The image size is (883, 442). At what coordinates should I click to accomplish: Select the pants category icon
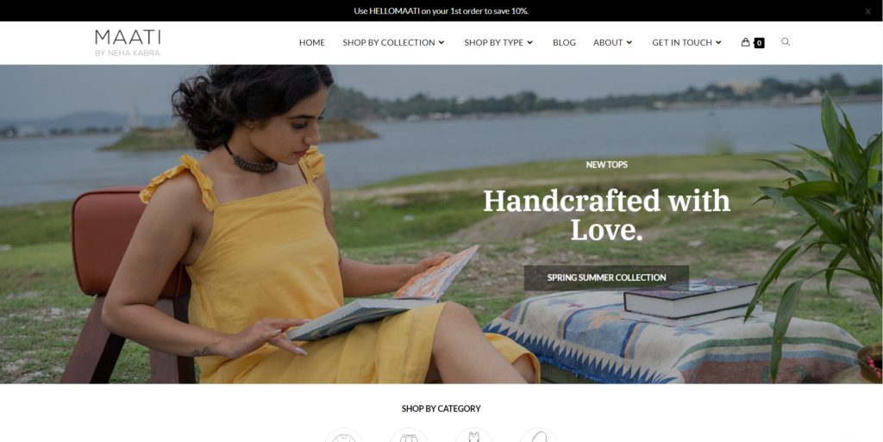(409, 435)
